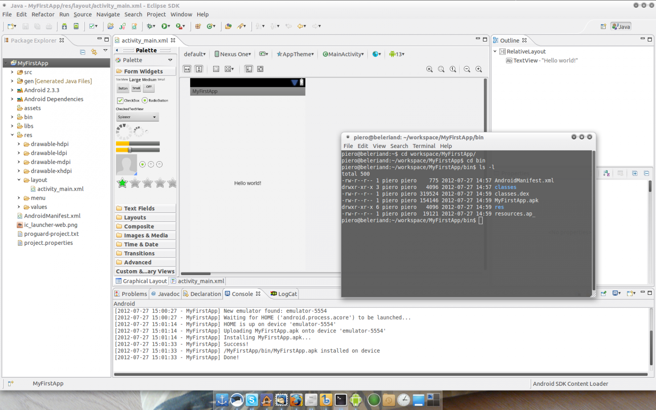Image resolution: width=656 pixels, height=410 pixels.
Task: Select the RadioButton widget in palette
Action: pyautogui.click(x=155, y=100)
